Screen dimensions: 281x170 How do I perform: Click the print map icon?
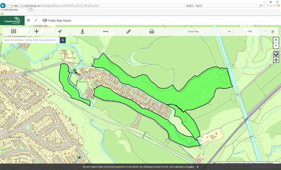(151, 32)
